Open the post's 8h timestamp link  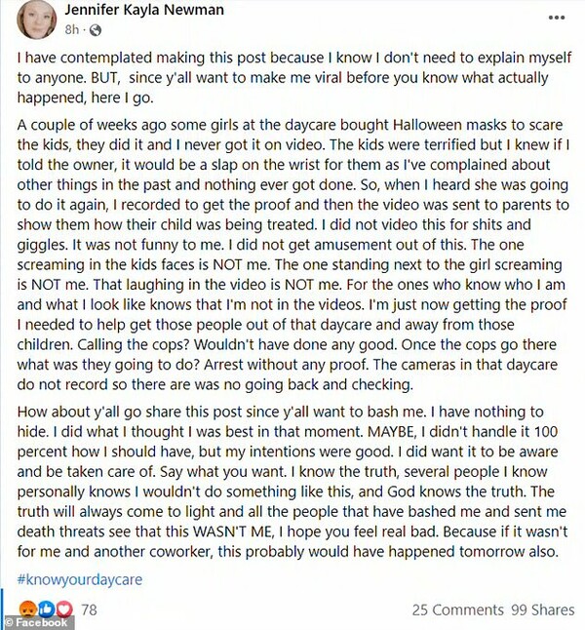72,29
